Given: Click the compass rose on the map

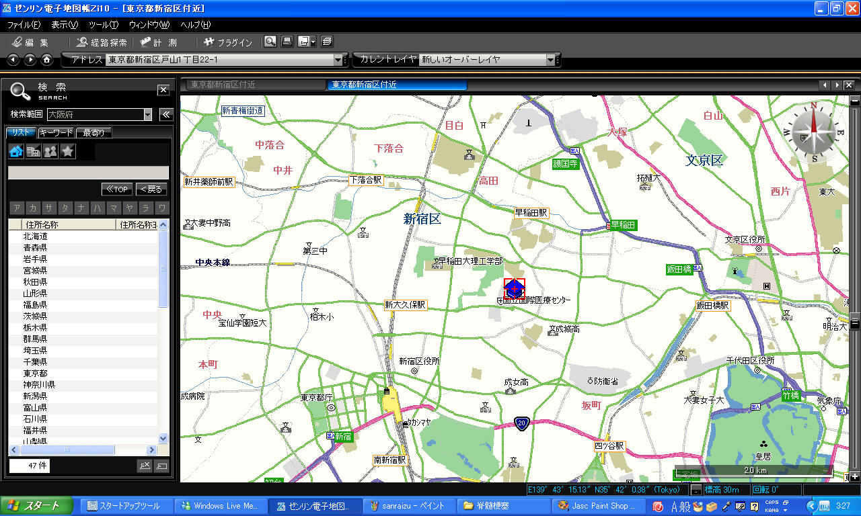Looking at the screenshot, I should pos(813,131).
